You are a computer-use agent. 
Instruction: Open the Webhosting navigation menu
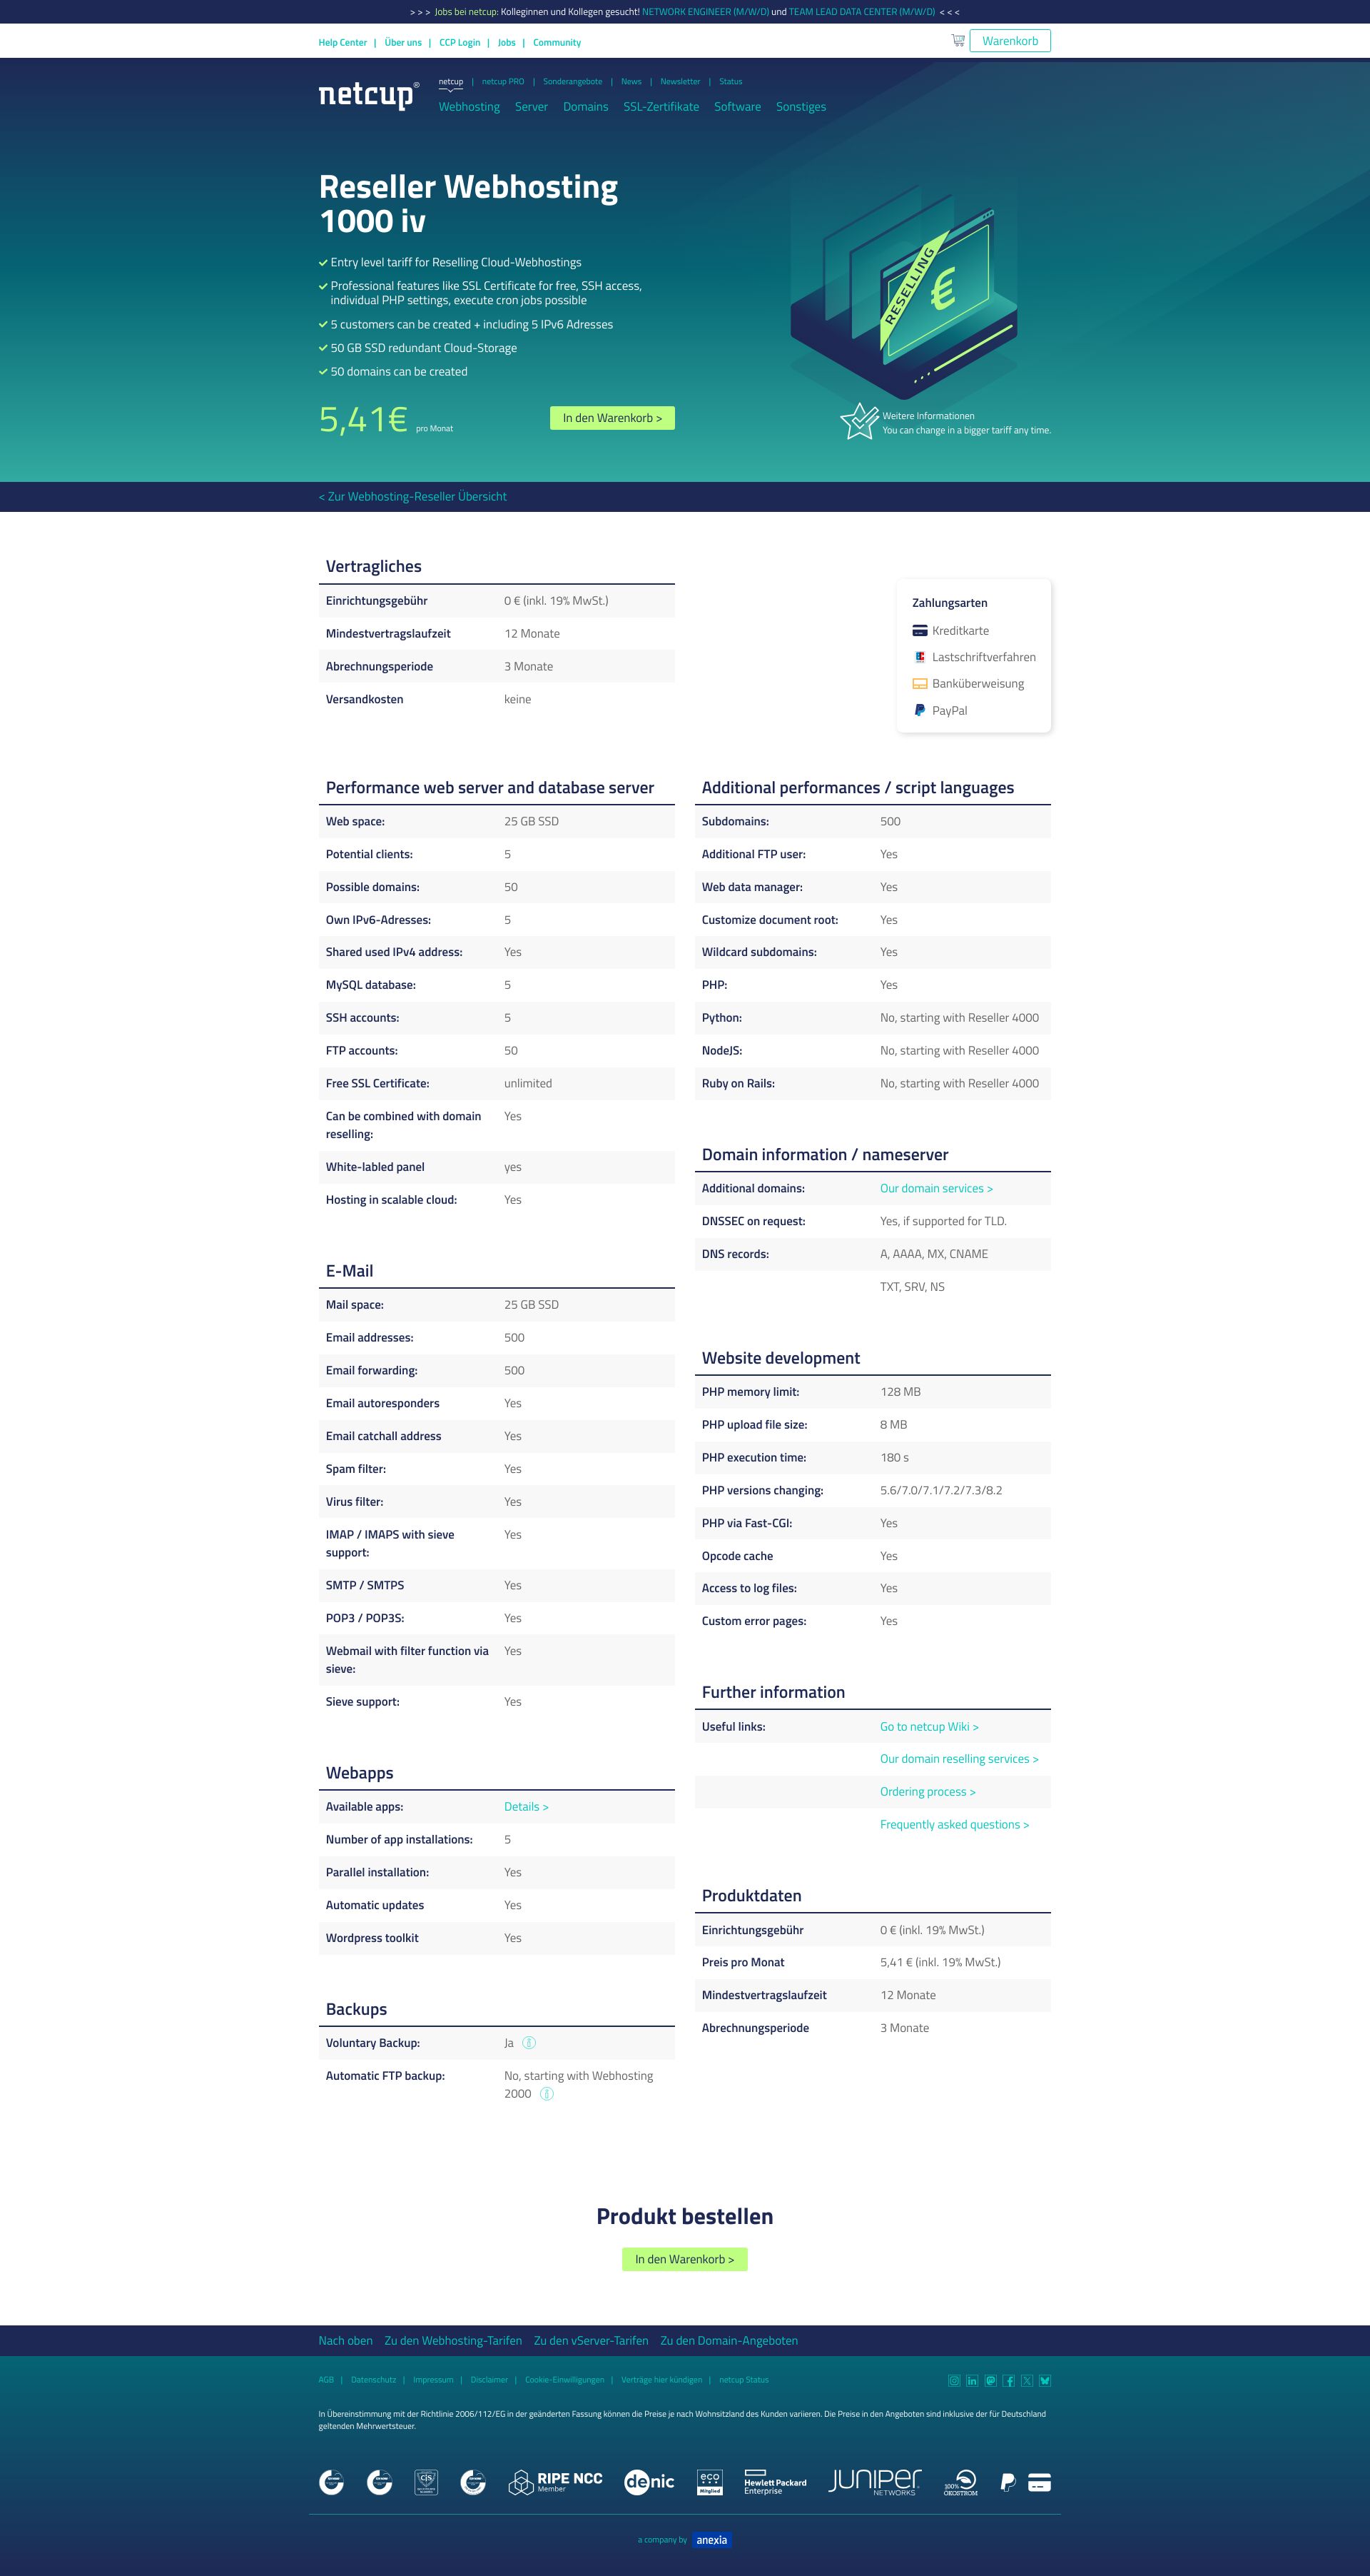coord(469,107)
